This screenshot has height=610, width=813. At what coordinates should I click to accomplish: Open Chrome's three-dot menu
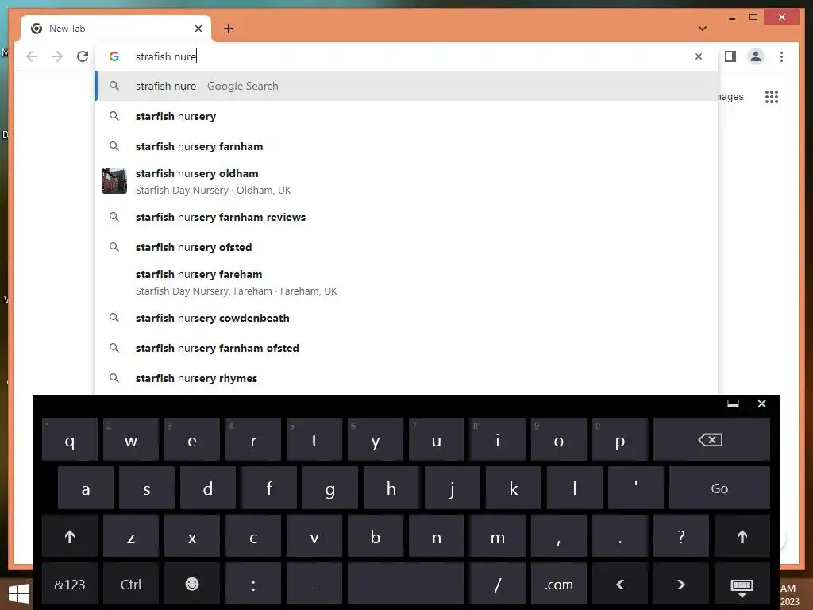pos(781,56)
